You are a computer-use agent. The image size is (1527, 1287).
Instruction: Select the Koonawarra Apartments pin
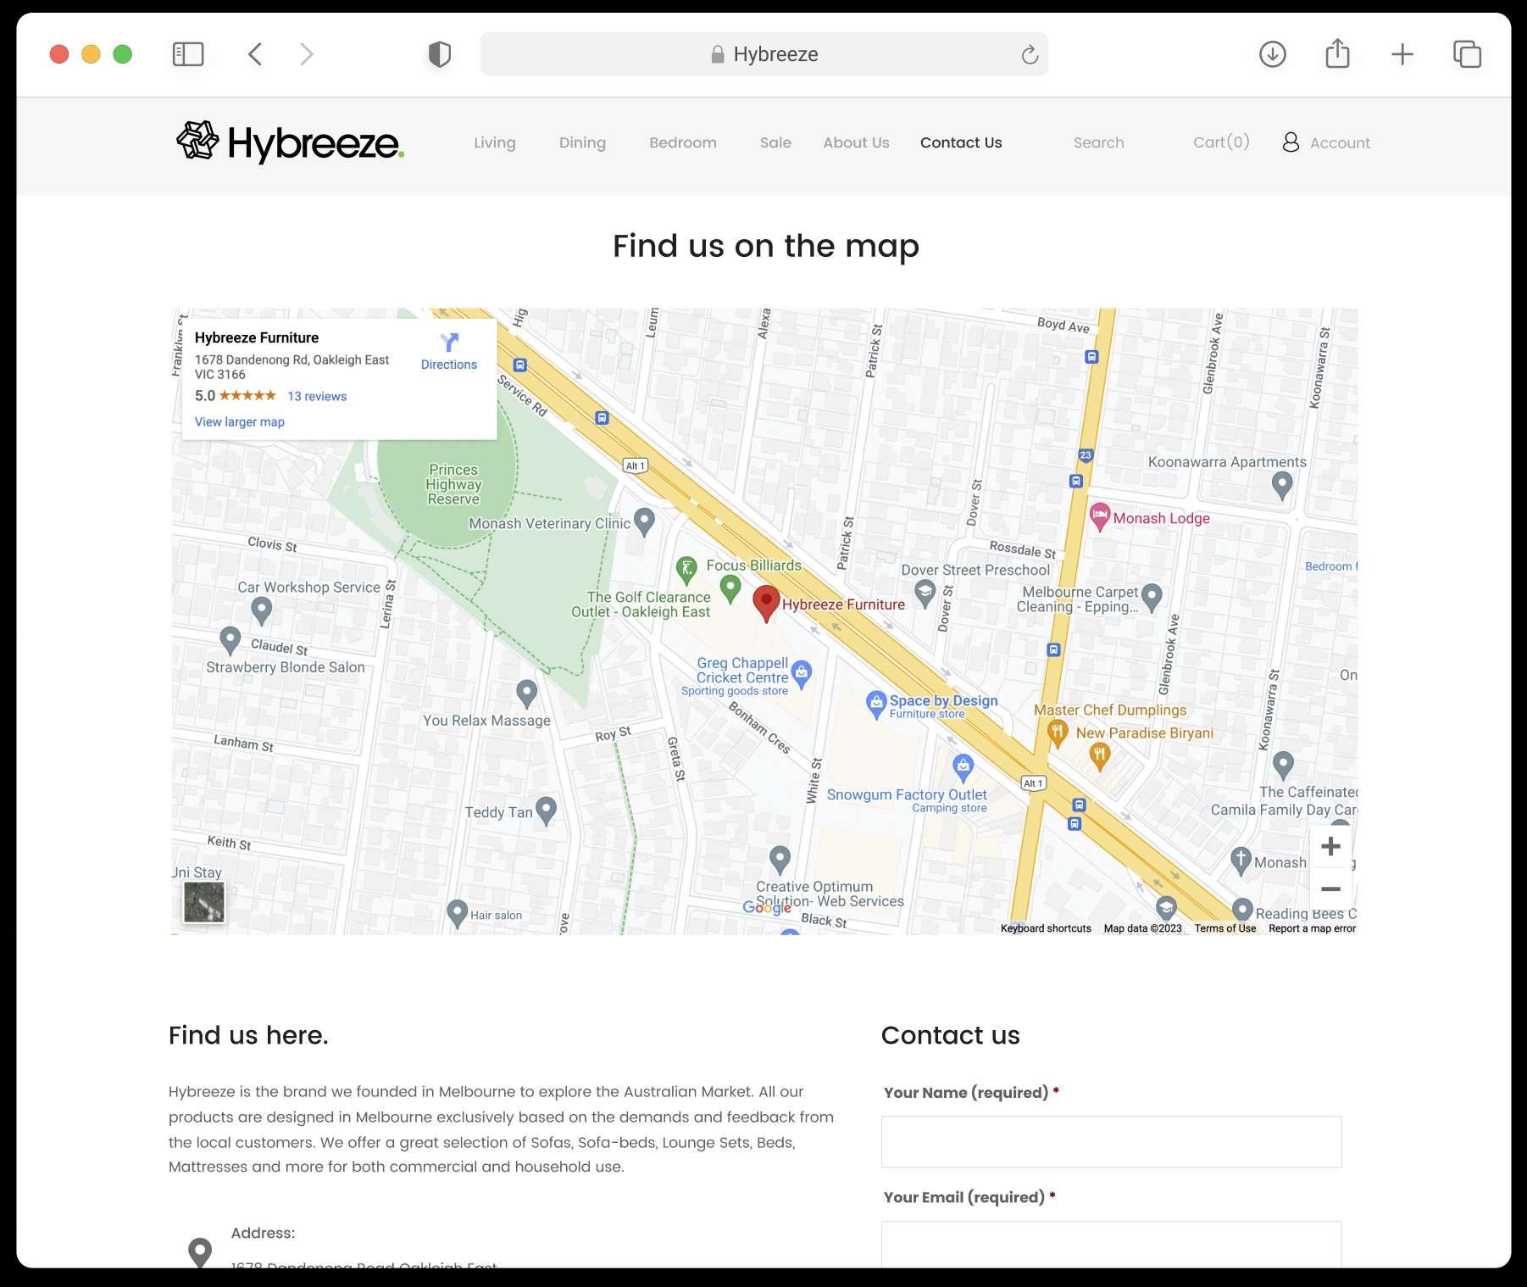point(1282,485)
